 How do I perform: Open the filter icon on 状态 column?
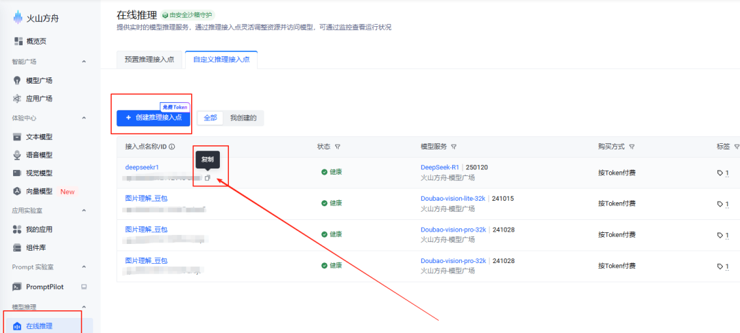pos(338,147)
